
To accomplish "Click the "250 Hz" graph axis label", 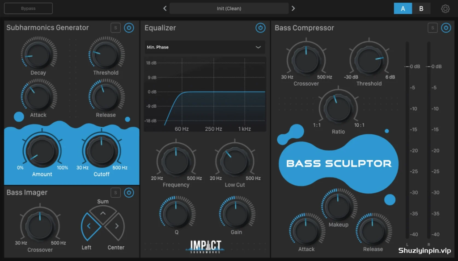I will [x=213, y=129].
